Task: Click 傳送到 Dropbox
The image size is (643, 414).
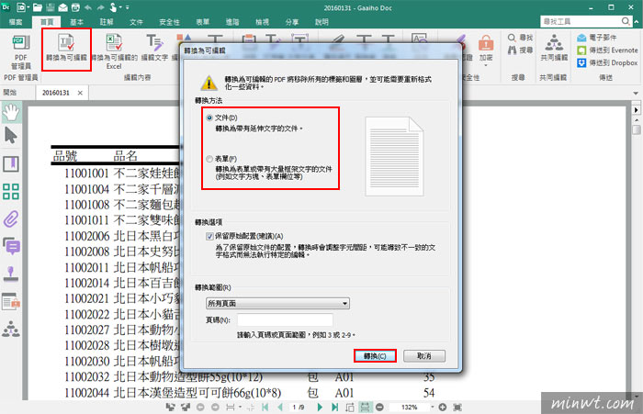Action: click(607, 62)
